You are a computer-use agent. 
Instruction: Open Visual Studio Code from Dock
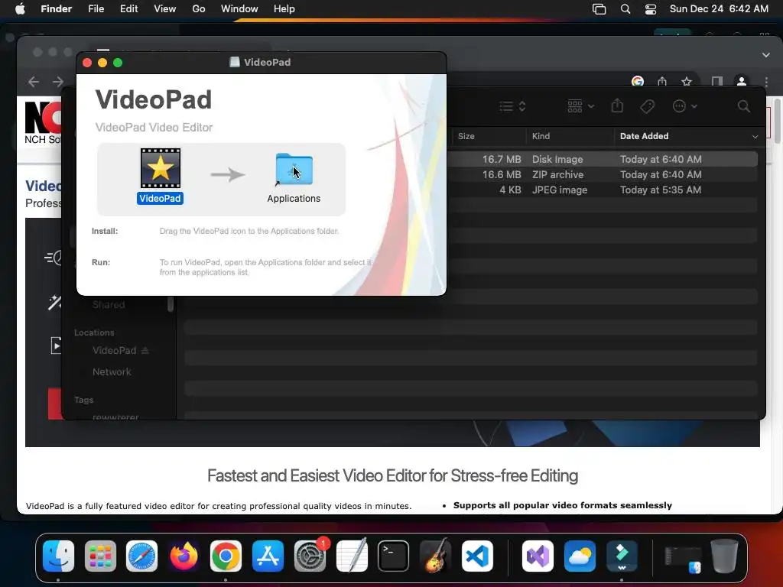(x=477, y=556)
